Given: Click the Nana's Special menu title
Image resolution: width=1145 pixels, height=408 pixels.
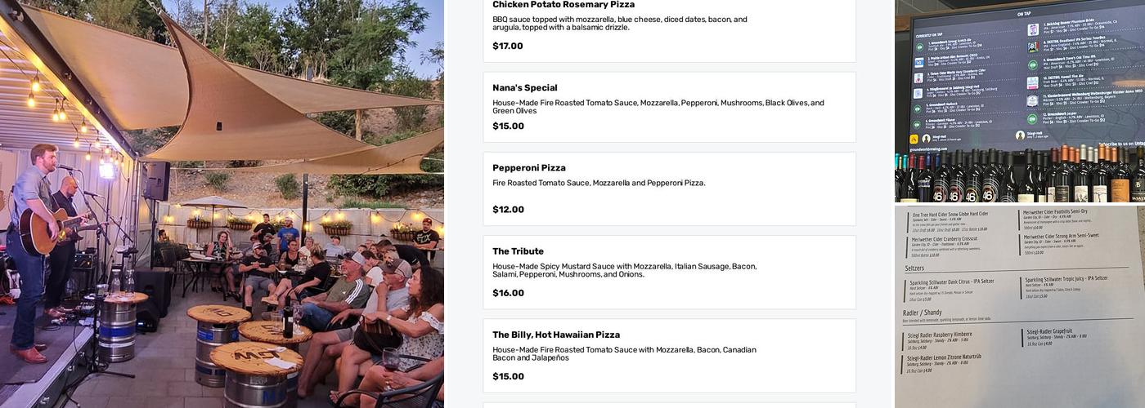Looking at the screenshot, I should [x=525, y=88].
